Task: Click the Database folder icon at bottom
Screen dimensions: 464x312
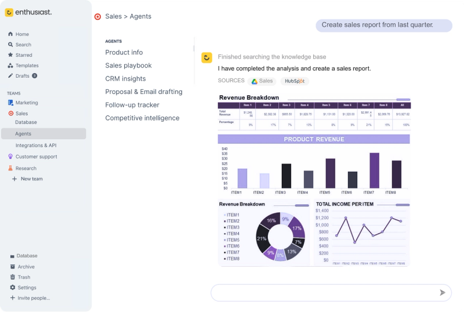Action: [12, 256]
